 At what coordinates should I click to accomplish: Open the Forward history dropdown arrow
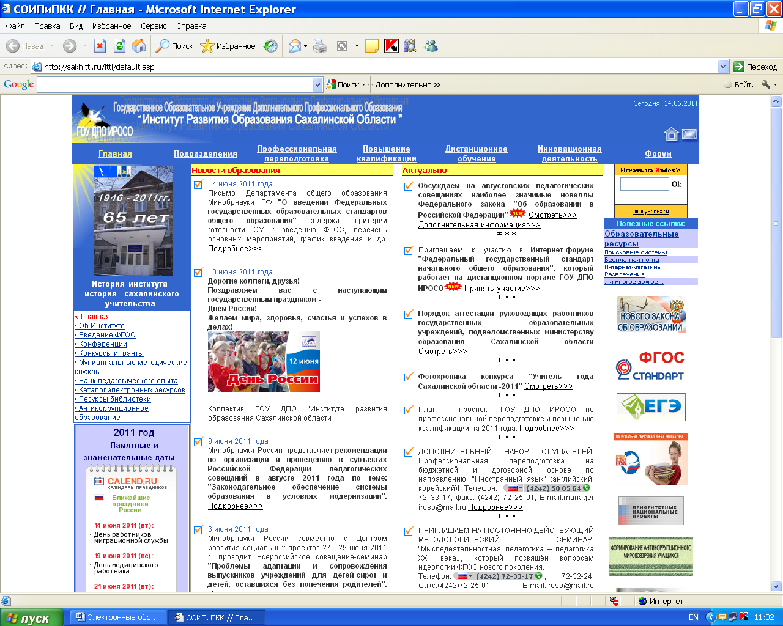(83, 46)
